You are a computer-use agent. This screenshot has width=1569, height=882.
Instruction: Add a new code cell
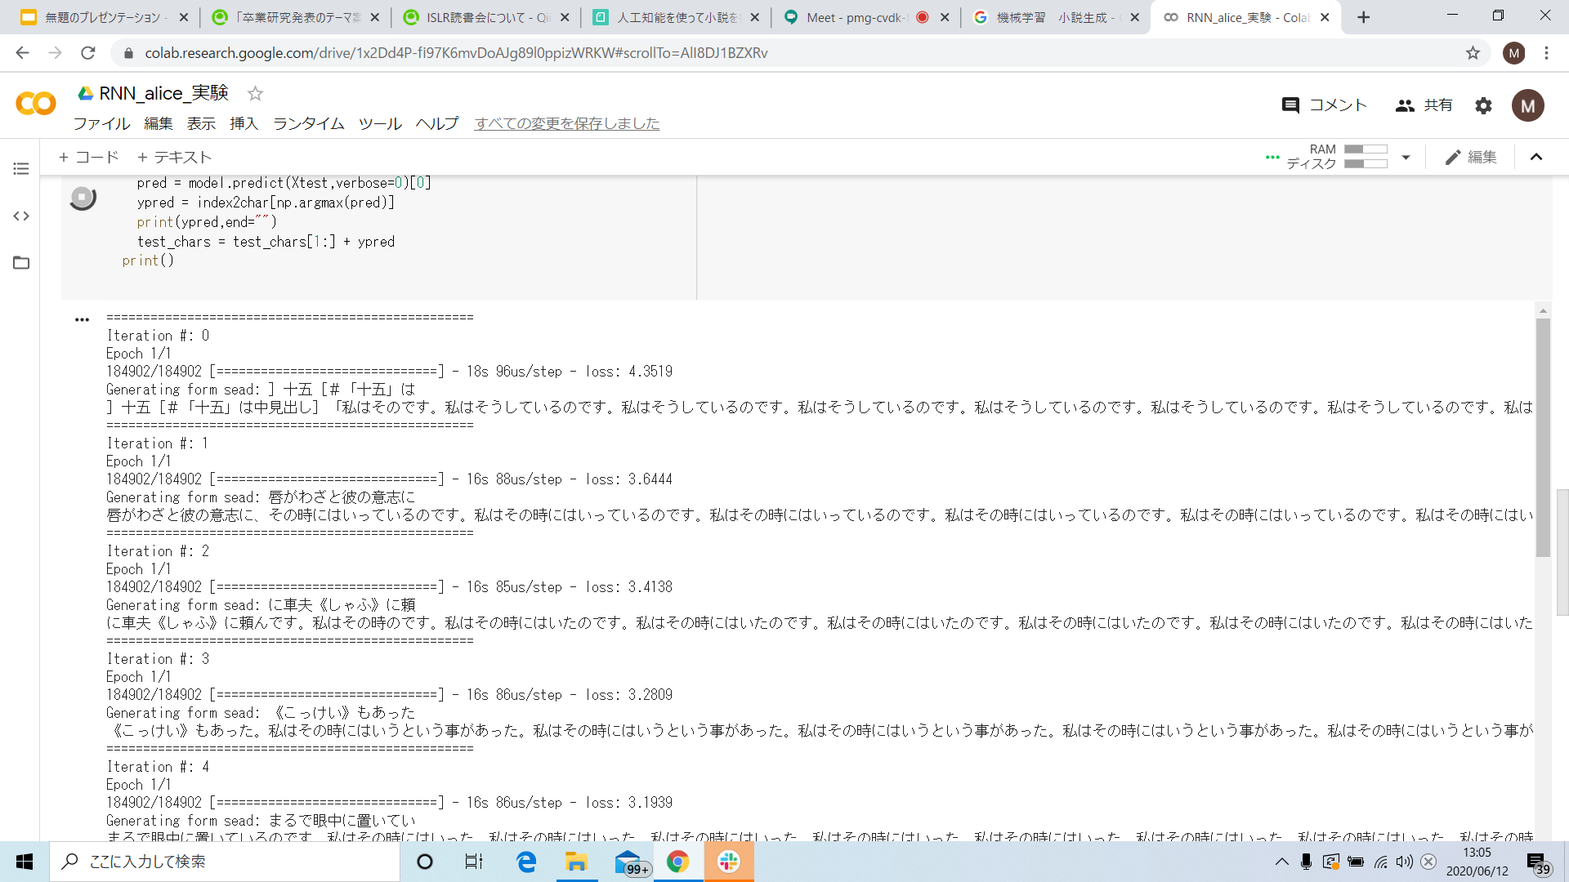pos(88,157)
